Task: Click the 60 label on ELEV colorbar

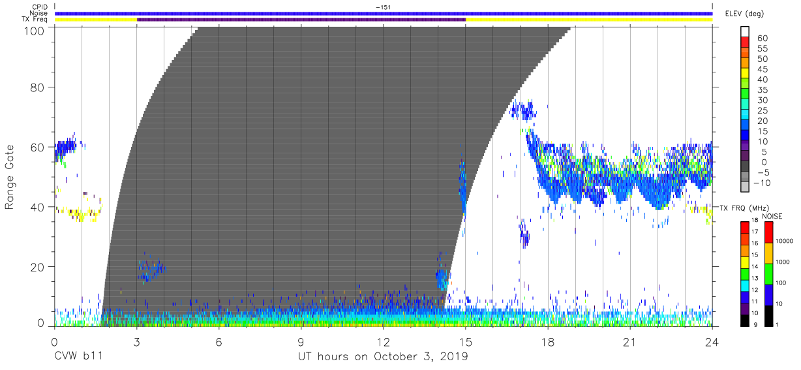Action: [762, 39]
